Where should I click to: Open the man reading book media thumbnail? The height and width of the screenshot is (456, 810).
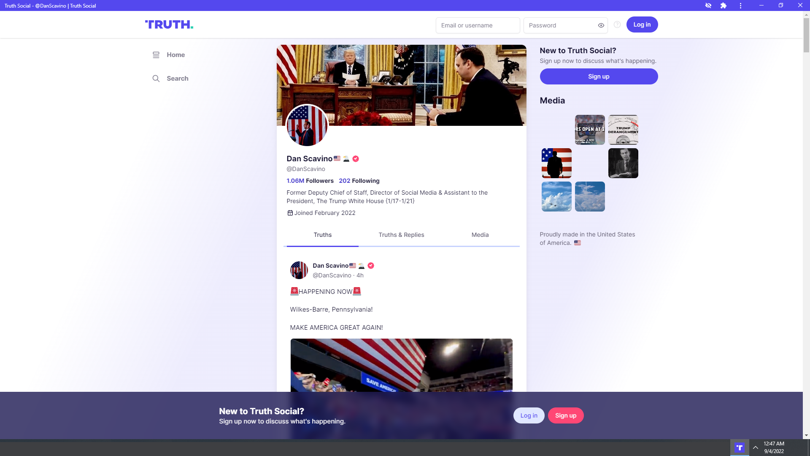(623, 163)
